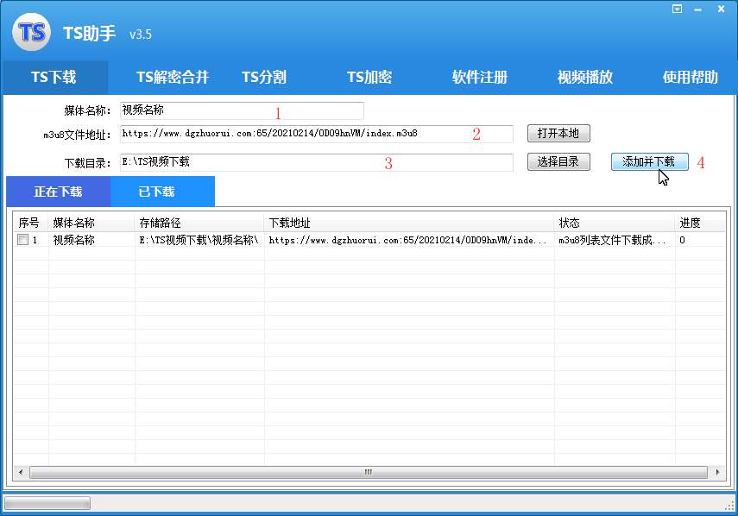Viewport: 738px width, 516px height.
Task: Open the TS分割 tab
Action: pos(263,78)
